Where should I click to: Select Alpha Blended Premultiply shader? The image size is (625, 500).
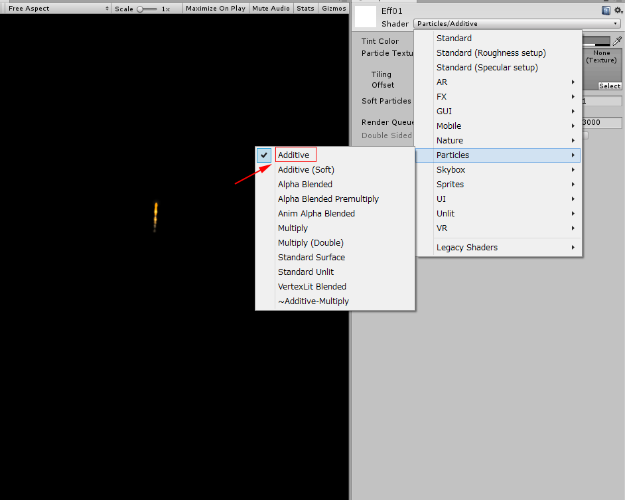(335, 199)
